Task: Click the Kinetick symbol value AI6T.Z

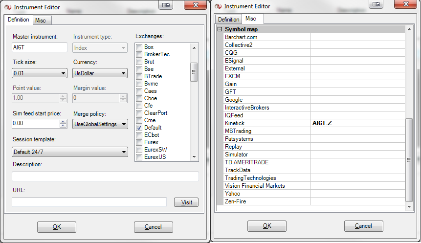Action: click(322, 123)
